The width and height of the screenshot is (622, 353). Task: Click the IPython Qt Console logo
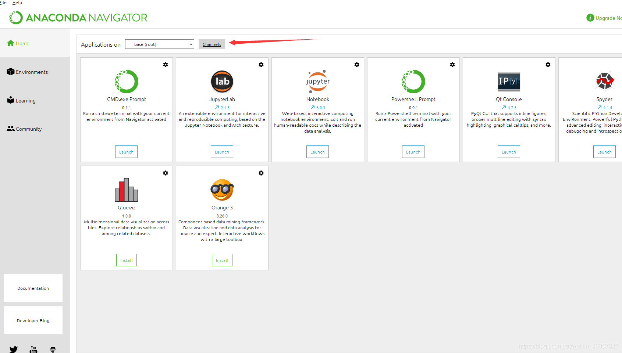509,82
